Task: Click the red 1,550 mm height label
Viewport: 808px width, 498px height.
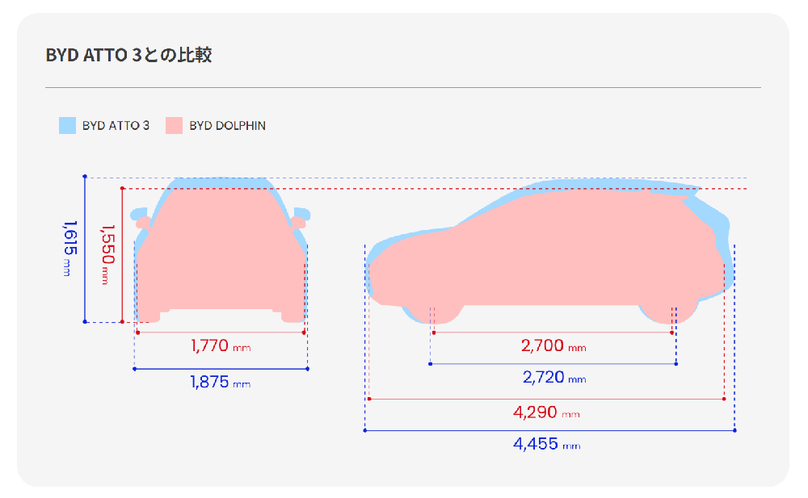Action: [x=107, y=253]
